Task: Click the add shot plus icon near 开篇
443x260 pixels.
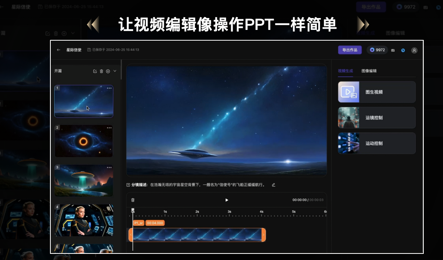Action: point(108,71)
